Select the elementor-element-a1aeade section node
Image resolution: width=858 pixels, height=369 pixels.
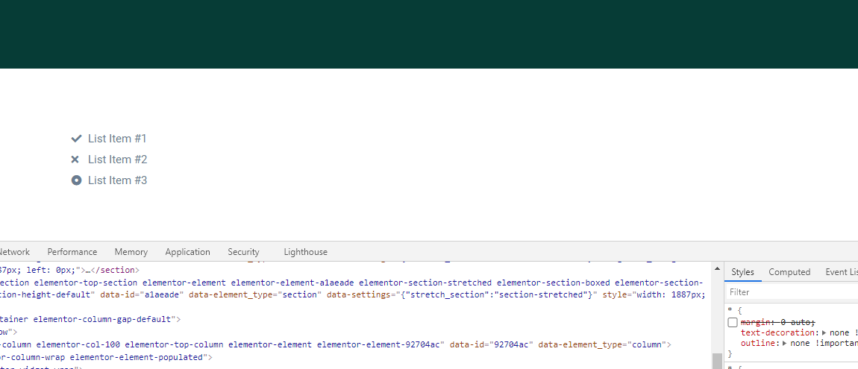click(x=351, y=288)
